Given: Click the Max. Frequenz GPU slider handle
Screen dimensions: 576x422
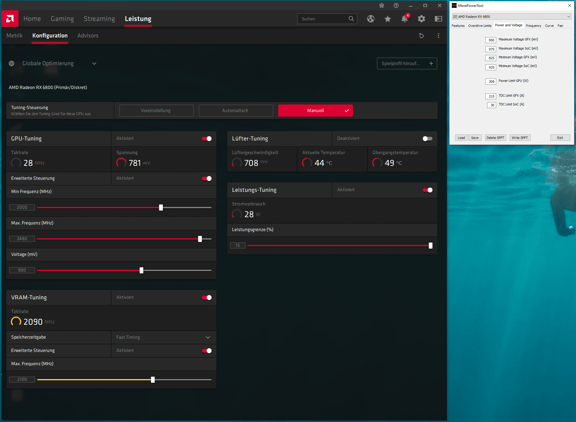Looking at the screenshot, I should pos(200,239).
